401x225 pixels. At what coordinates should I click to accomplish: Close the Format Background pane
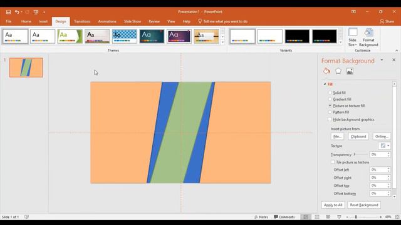pos(394,60)
